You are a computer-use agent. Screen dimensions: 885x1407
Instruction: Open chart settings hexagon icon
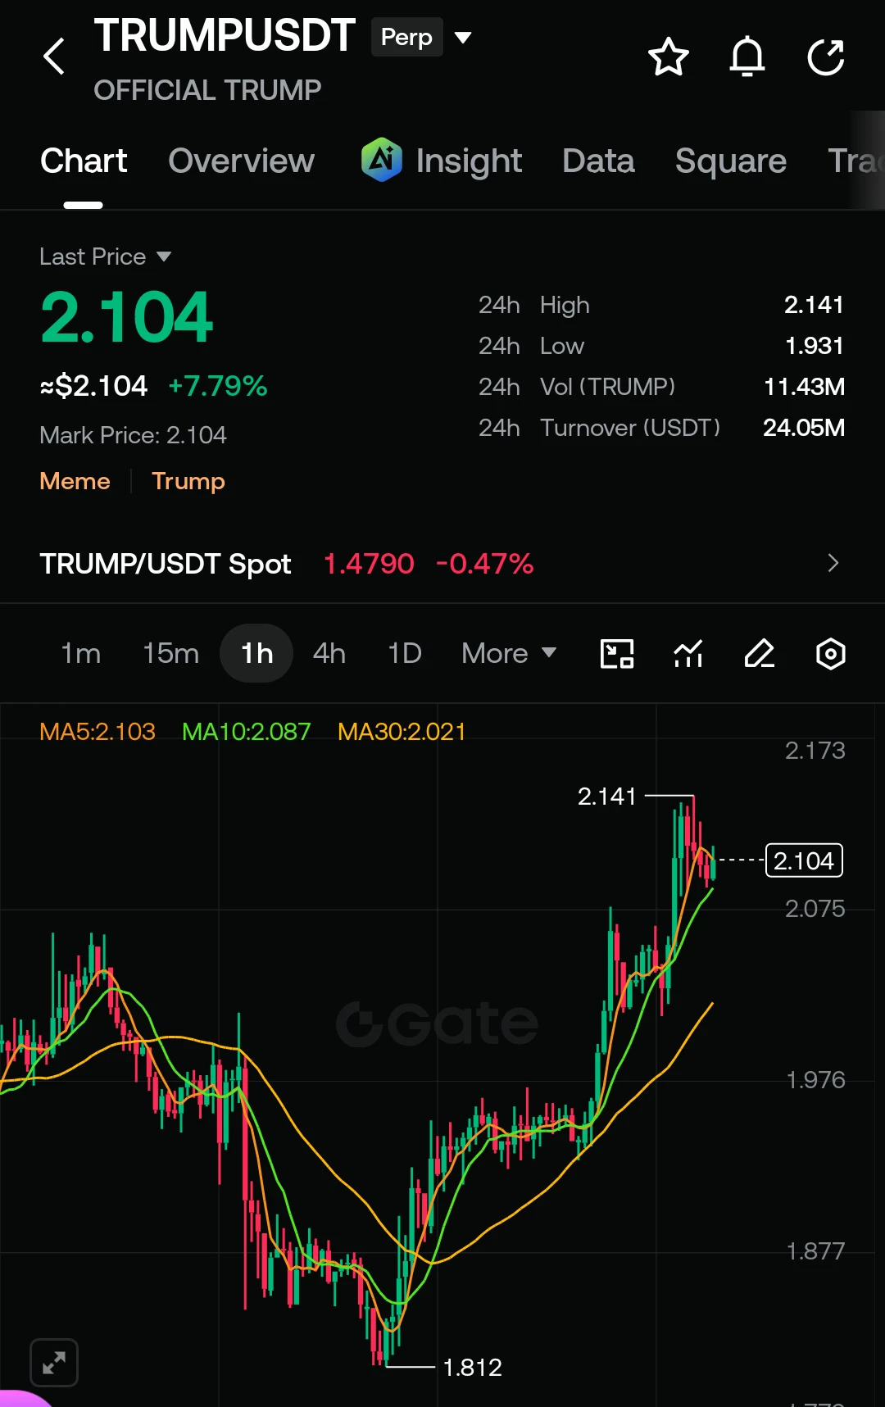click(831, 654)
